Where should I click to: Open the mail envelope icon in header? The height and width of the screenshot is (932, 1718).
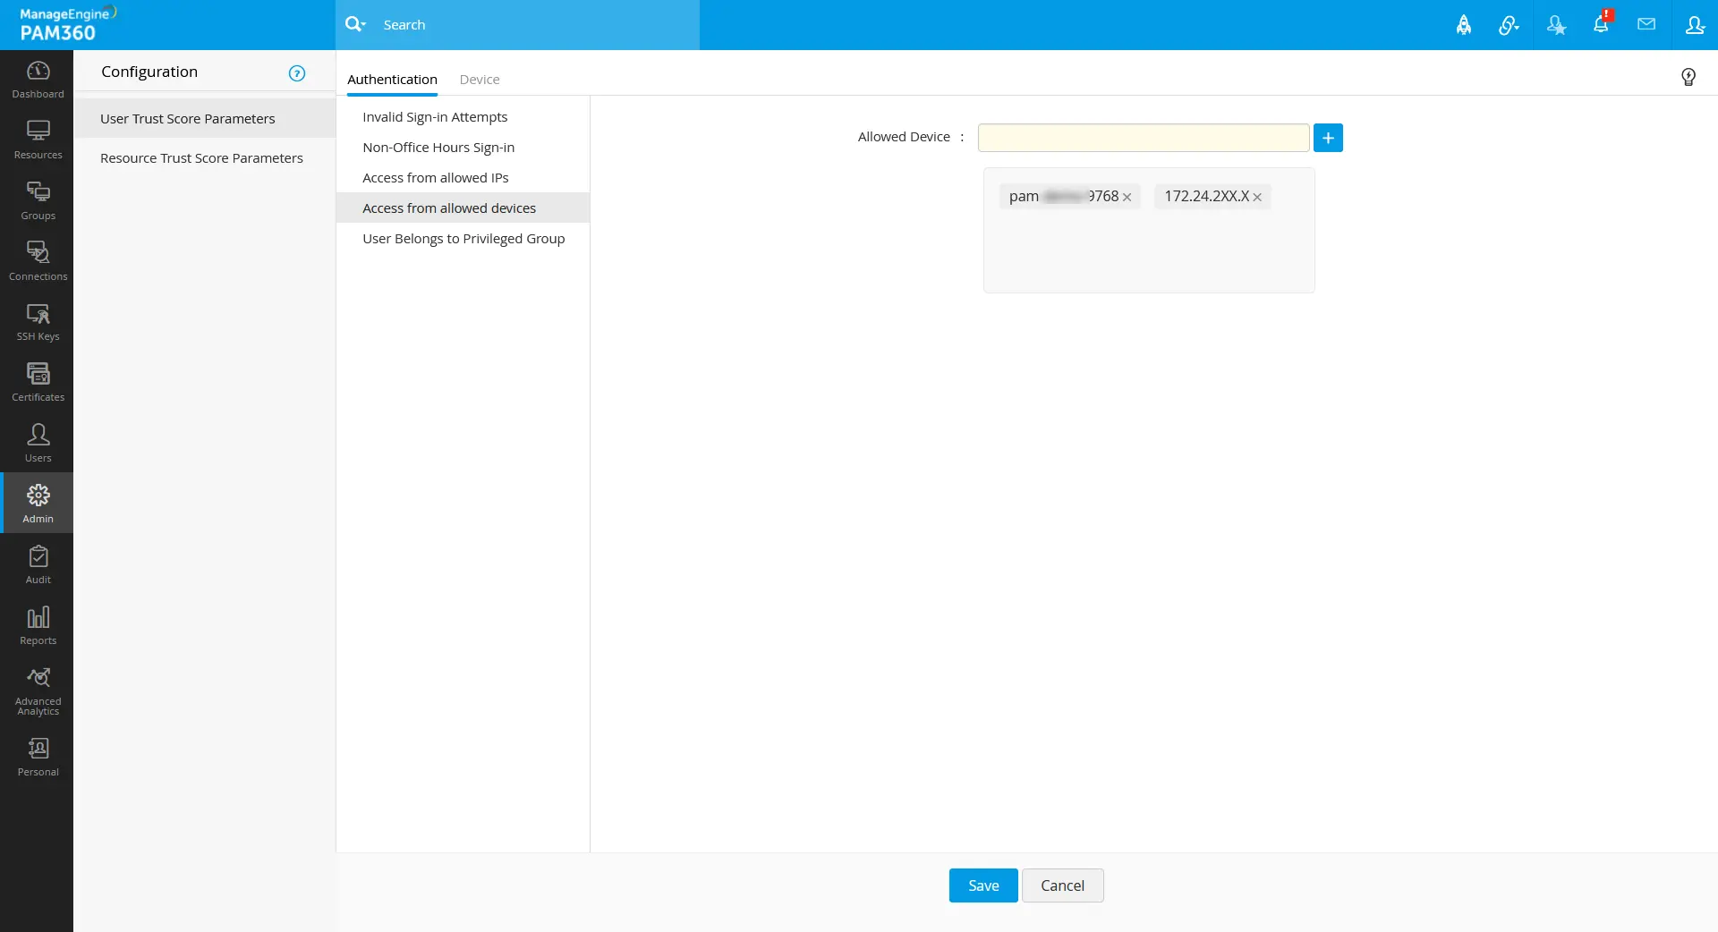tap(1646, 24)
